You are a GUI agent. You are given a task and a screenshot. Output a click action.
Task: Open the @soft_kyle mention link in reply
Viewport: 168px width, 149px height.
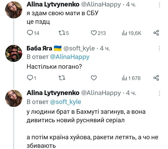pos(65,102)
